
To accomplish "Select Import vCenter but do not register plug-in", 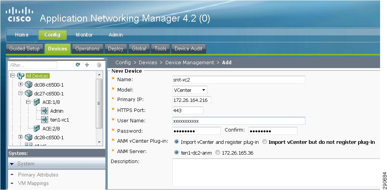I will (x=265, y=142).
